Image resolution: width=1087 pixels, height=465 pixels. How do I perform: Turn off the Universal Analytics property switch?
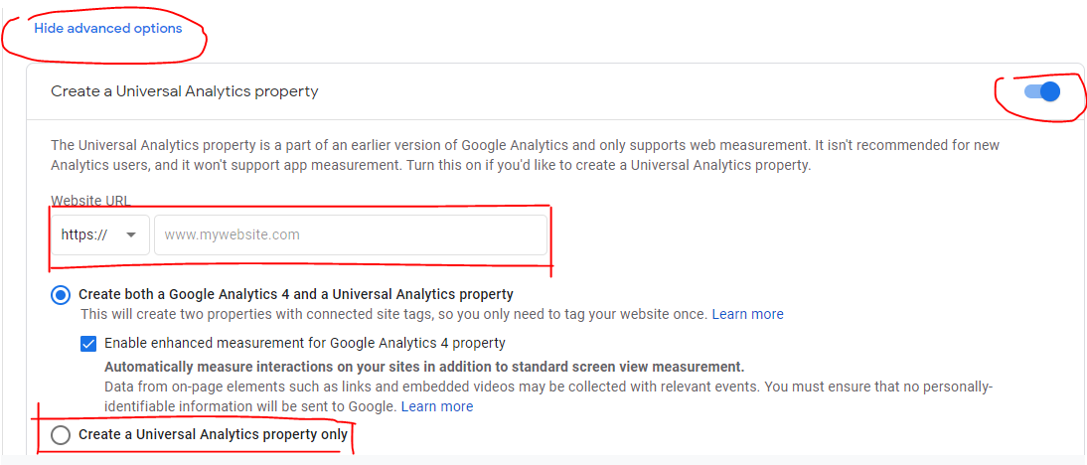point(1042,91)
